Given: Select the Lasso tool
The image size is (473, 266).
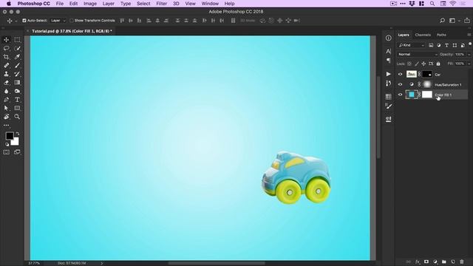Looking at the screenshot, I should pyautogui.click(x=7, y=48).
